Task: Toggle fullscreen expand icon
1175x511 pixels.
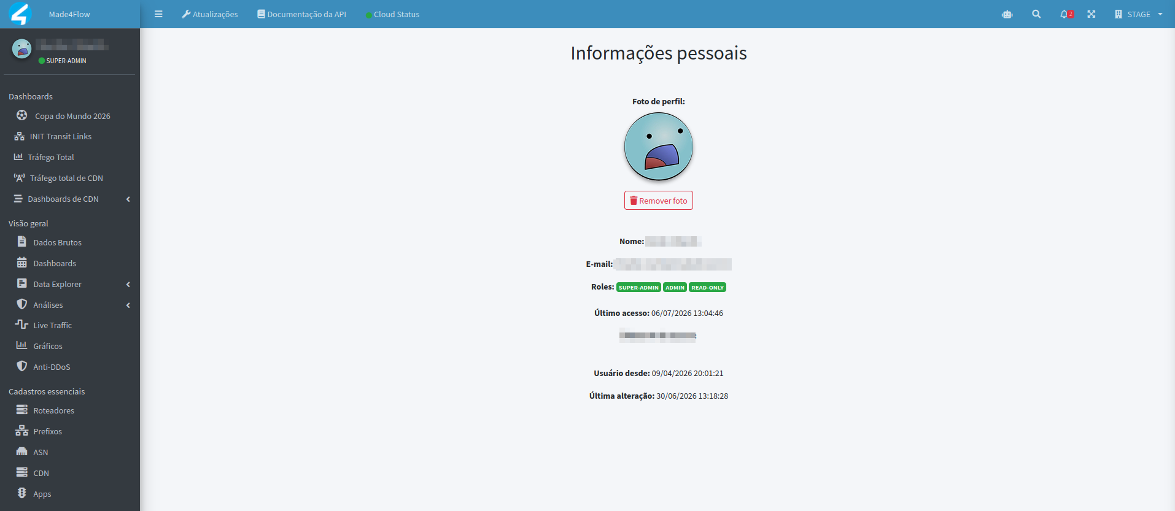Action: [x=1092, y=14]
